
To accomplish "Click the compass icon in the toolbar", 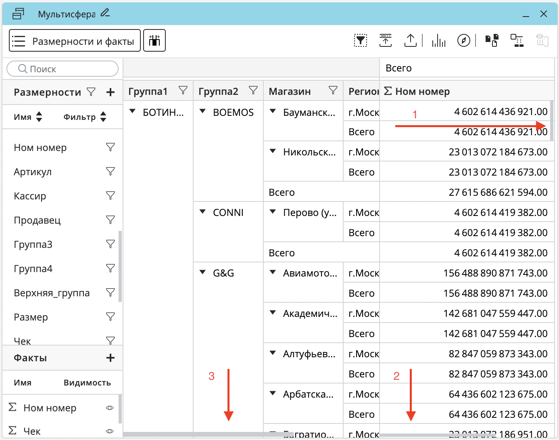I will click(x=463, y=40).
